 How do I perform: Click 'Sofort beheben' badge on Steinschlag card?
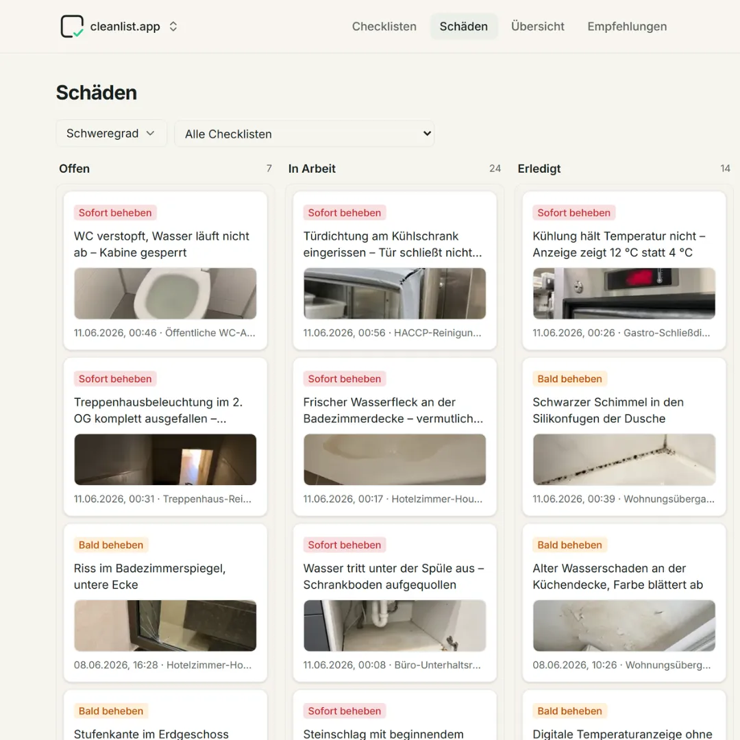pos(345,711)
